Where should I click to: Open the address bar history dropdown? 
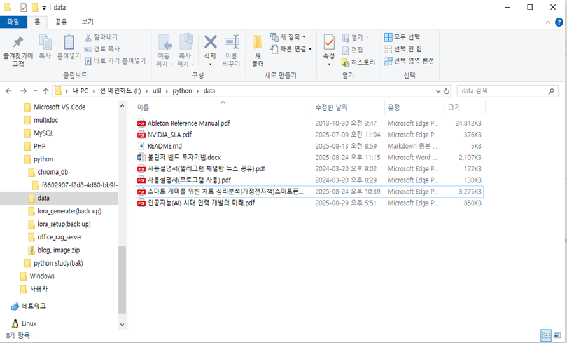tap(438, 91)
